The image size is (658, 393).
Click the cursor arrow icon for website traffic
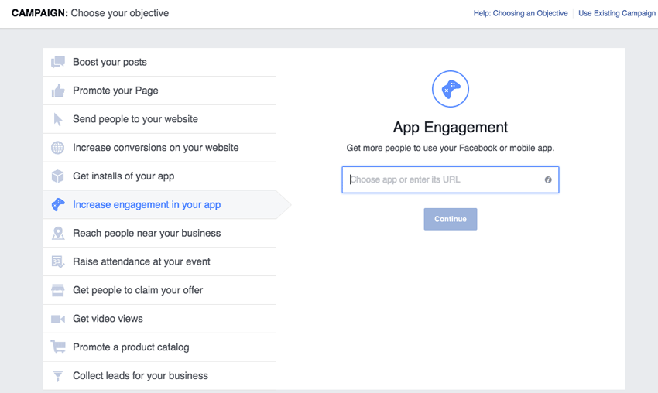[x=58, y=119]
